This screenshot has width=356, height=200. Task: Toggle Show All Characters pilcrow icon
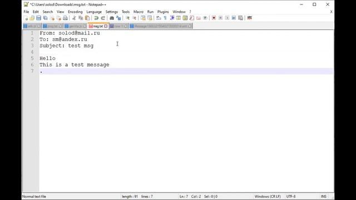165,18
